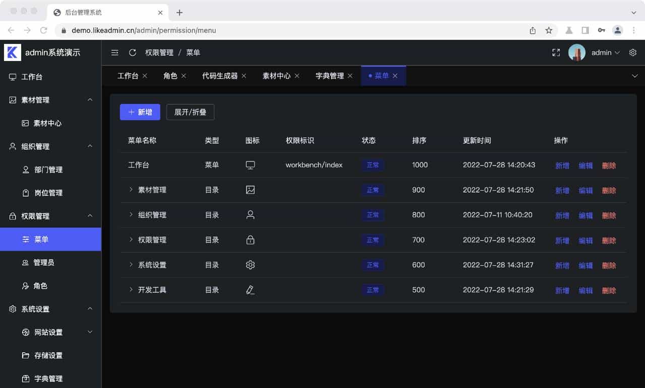645x388 pixels.
Task: Enter fullscreen using the expand icon in header
Action: click(556, 52)
